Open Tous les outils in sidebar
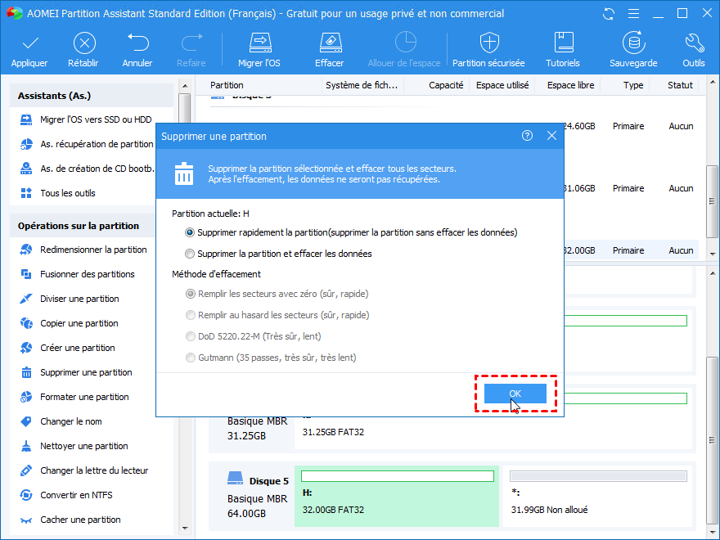The height and width of the screenshot is (540, 720). click(58, 193)
